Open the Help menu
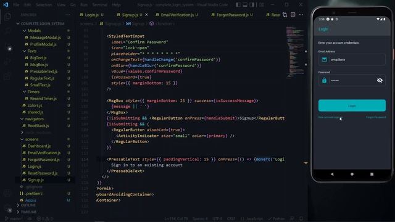Screen dimensions: 395x222 (116, 5)
